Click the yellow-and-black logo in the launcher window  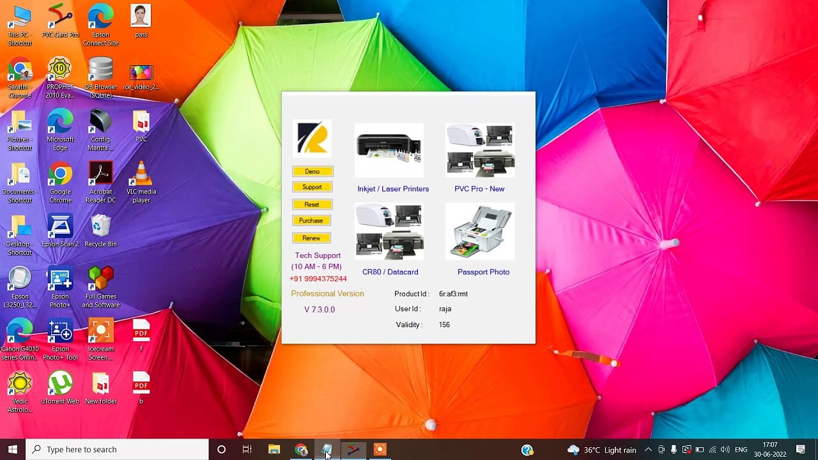coord(313,138)
